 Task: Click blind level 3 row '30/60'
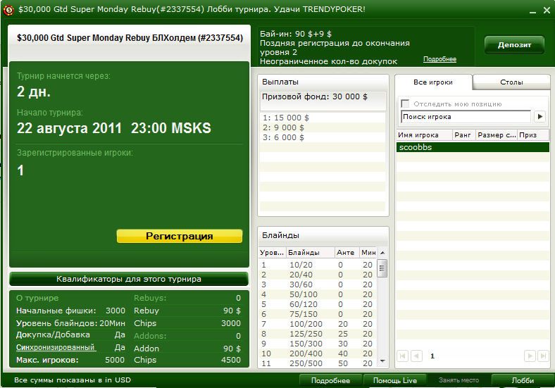pos(318,284)
